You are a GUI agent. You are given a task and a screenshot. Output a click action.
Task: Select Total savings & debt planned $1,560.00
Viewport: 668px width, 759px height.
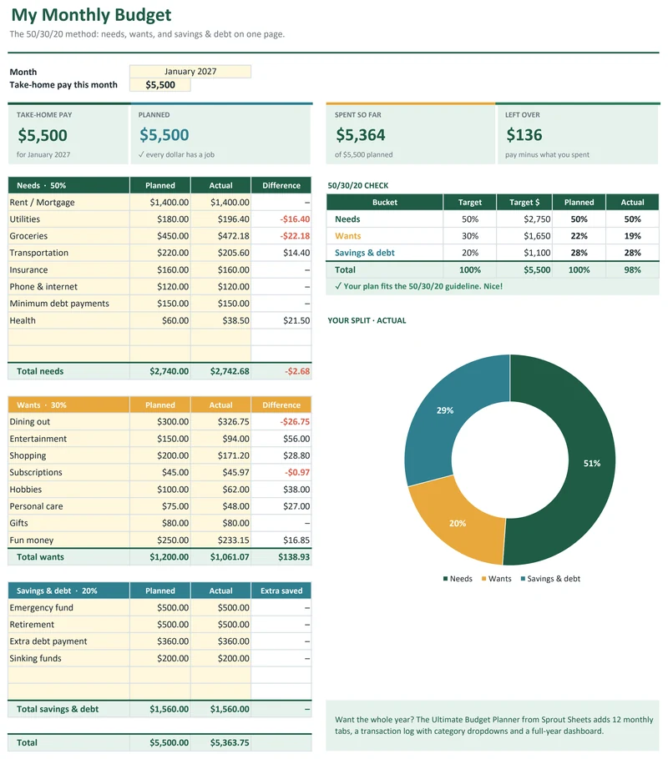coord(160,709)
